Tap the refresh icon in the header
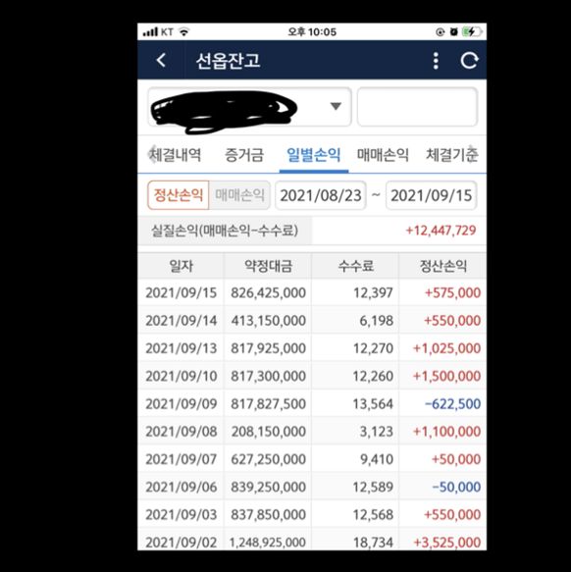571x572 pixels. tap(469, 61)
